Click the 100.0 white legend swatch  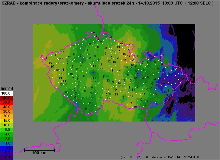pyautogui.click(x=7, y=93)
